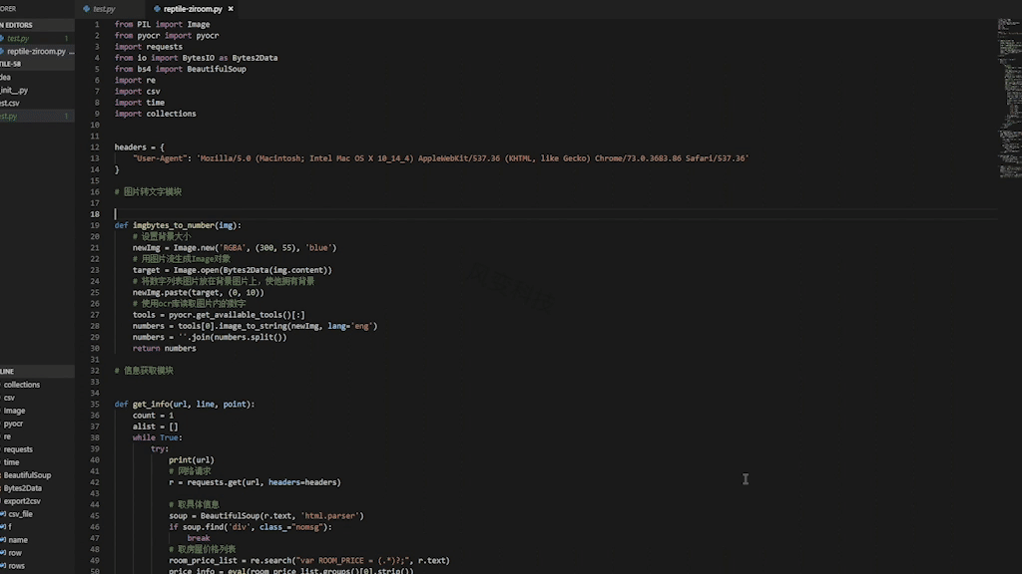Click 'from bs4 import BeautifulSoup' line
This screenshot has width=1022, height=574.
[181, 69]
